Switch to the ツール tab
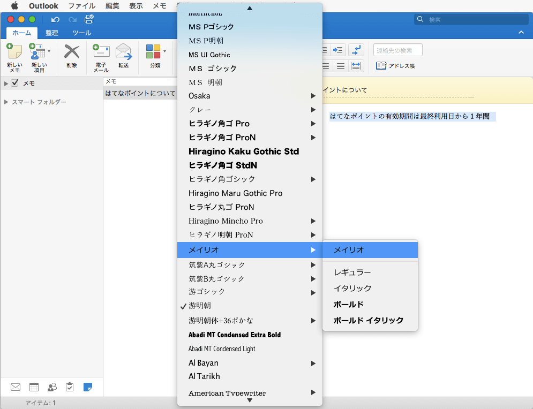 [81, 33]
